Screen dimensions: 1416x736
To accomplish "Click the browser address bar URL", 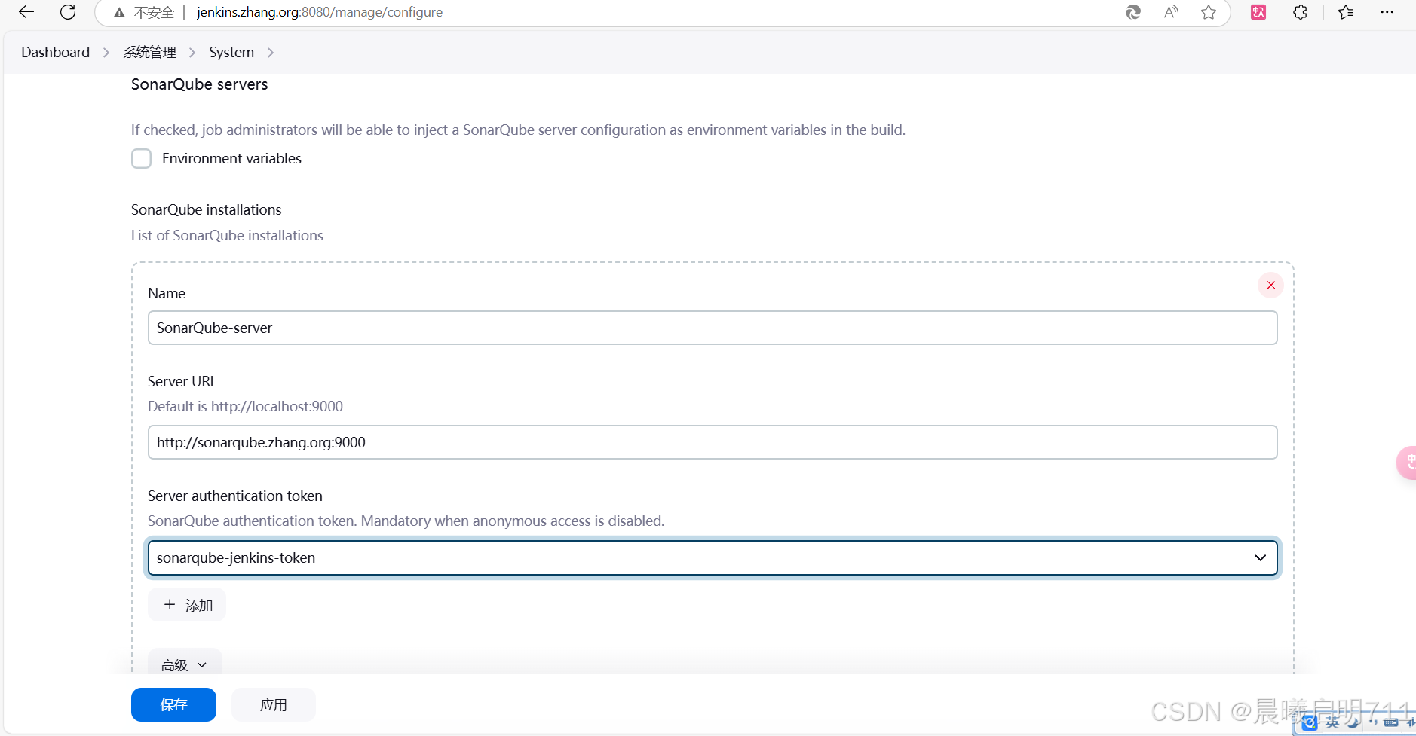I will [320, 12].
